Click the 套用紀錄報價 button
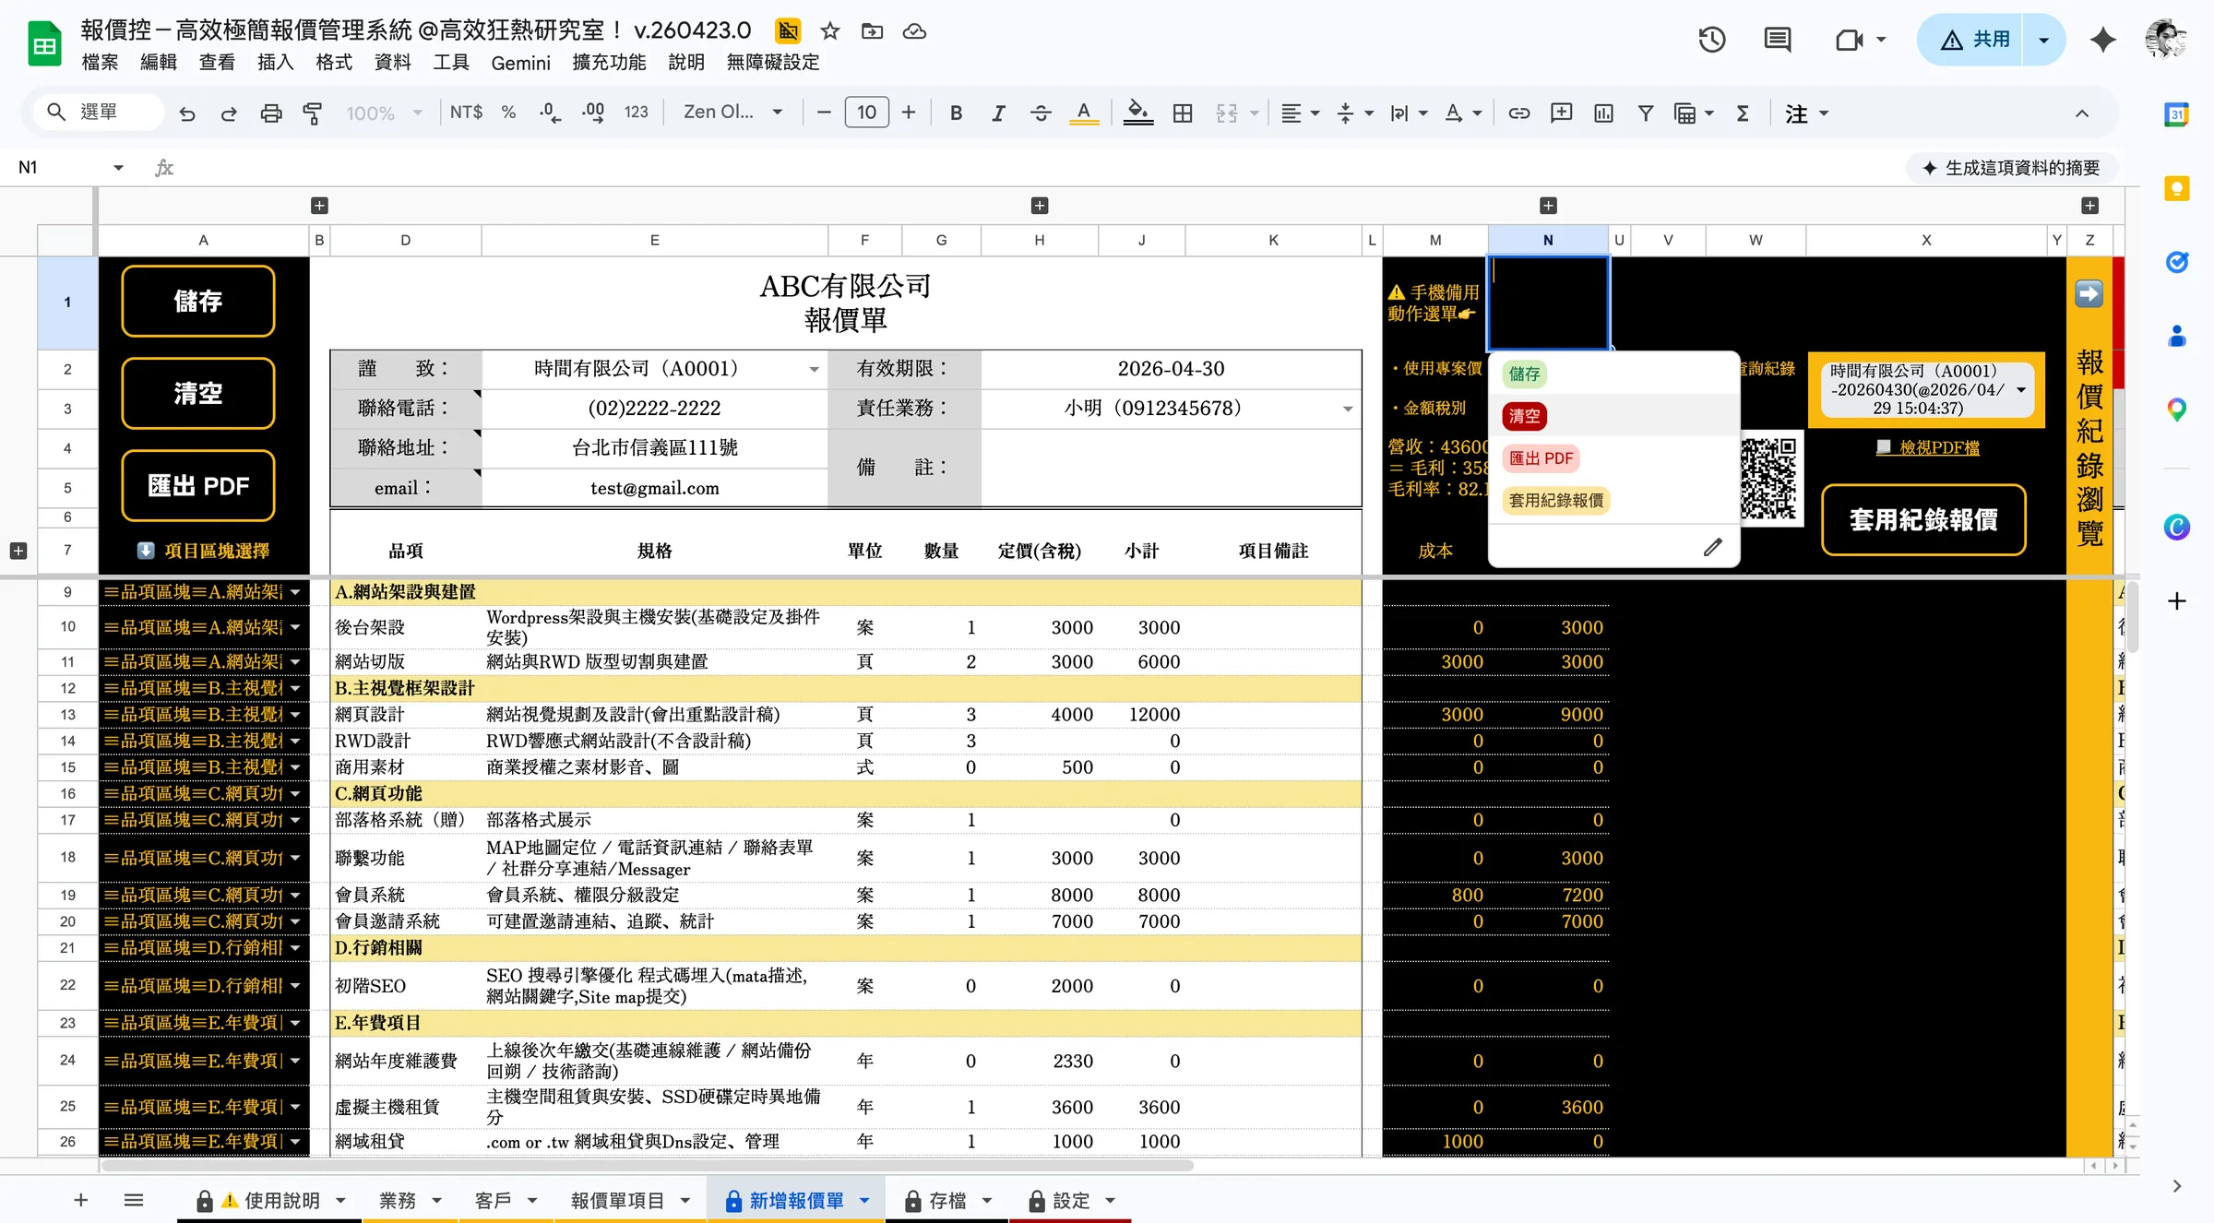2214x1223 pixels. pyautogui.click(x=1923, y=519)
